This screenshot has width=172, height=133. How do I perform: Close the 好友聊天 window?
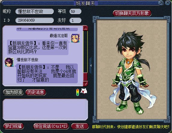(167, 3)
